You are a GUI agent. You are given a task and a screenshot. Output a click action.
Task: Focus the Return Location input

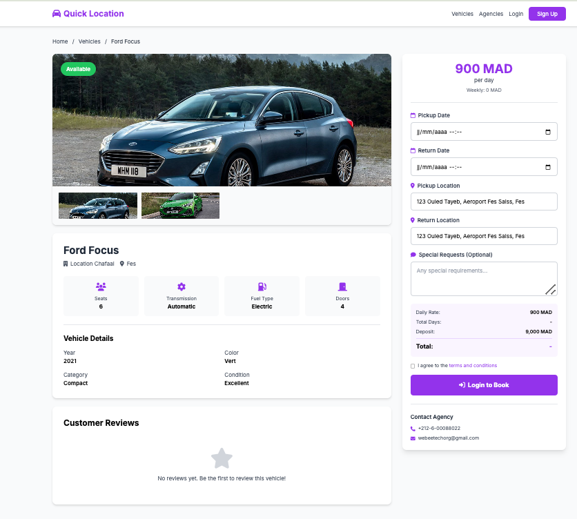[484, 236]
